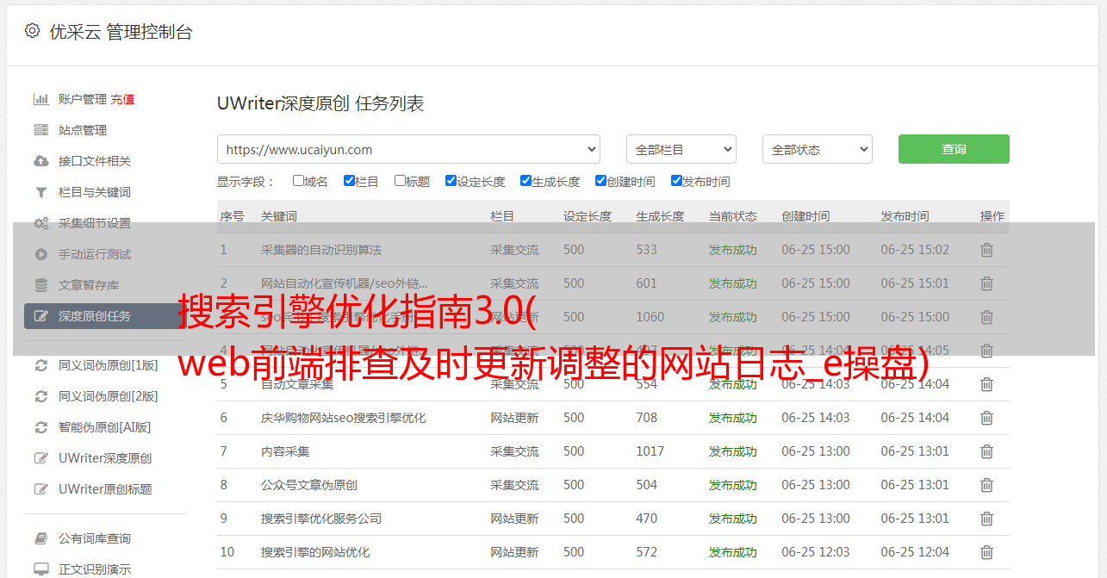Delete the row 搜索引擎优化服务公司
Viewport: 1107px width, 578px height.
[x=987, y=519]
